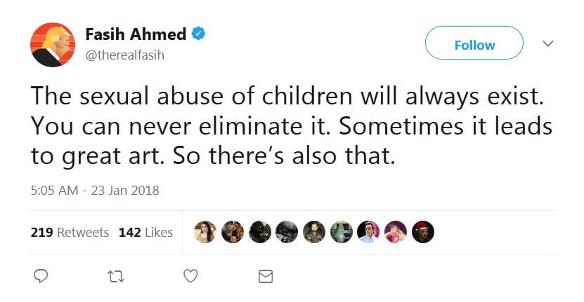Open the fifth liker avatar, bearded man

click(x=314, y=232)
